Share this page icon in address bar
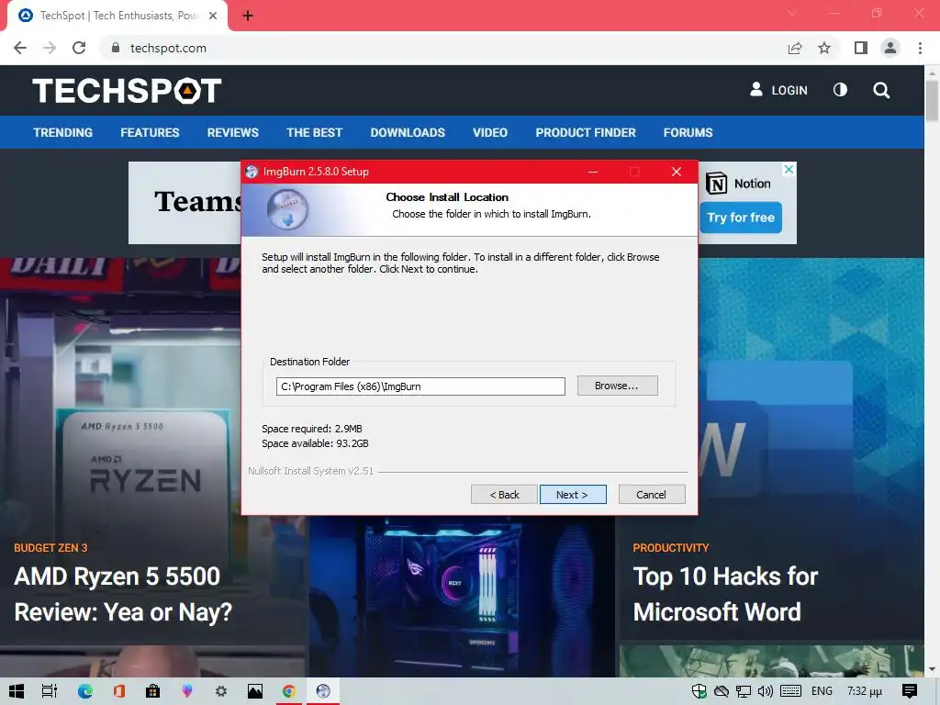The width and height of the screenshot is (940, 705). coord(795,48)
